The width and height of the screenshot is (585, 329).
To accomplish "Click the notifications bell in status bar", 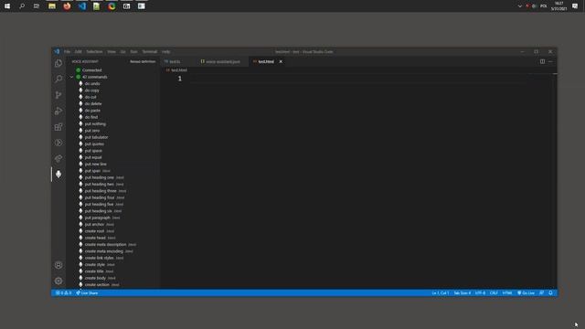I will click(550, 292).
